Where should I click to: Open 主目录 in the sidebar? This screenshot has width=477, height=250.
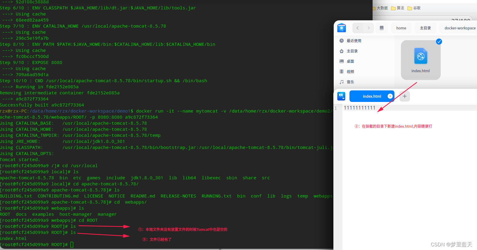352,51
